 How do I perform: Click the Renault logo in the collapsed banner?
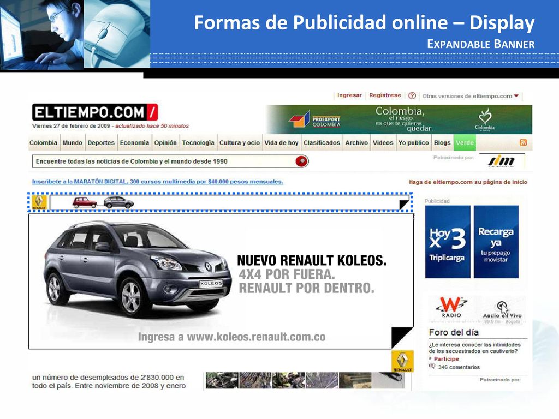(39, 202)
